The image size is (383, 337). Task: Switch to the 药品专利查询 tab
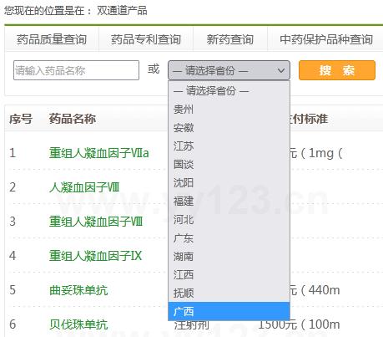146,39
